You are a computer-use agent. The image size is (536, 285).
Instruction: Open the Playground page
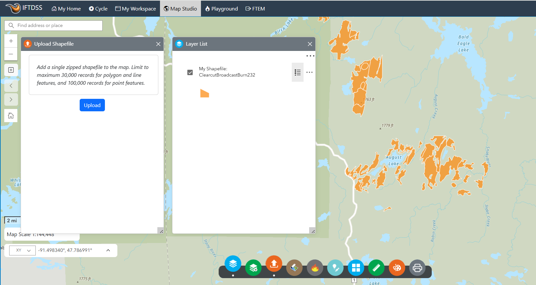pos(222,9)
